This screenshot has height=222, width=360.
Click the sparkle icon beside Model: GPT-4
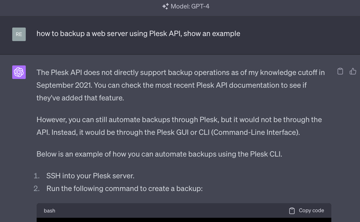tap(165, 6)
